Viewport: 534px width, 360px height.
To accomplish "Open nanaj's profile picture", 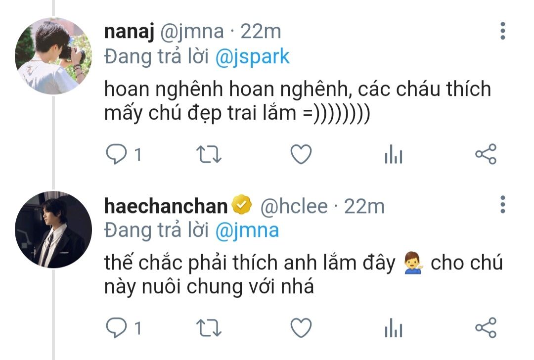I will 53,56.
